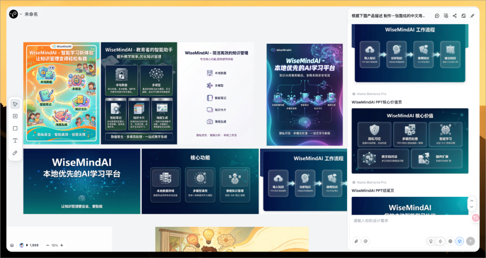The width and height of the screenshot is (486, 258).
Task: Open the 15% zoom level menu
Action: click(54, 245)
